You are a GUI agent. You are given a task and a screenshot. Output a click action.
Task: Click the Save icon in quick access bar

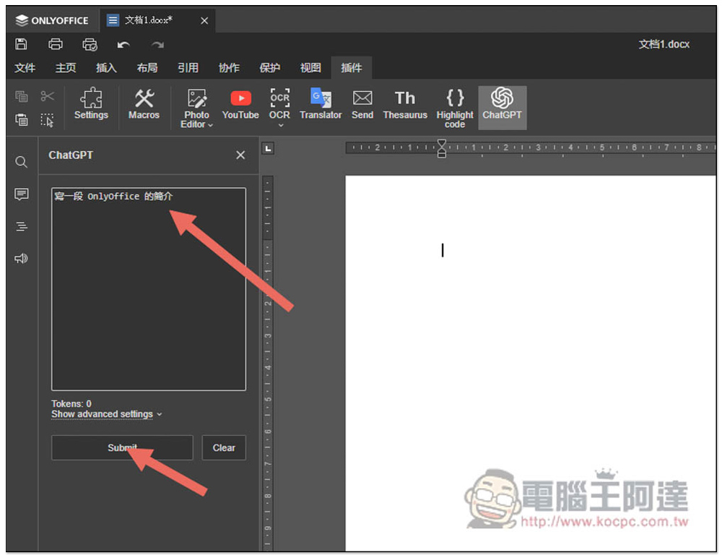pyautogui.click(x=21, y=44)
